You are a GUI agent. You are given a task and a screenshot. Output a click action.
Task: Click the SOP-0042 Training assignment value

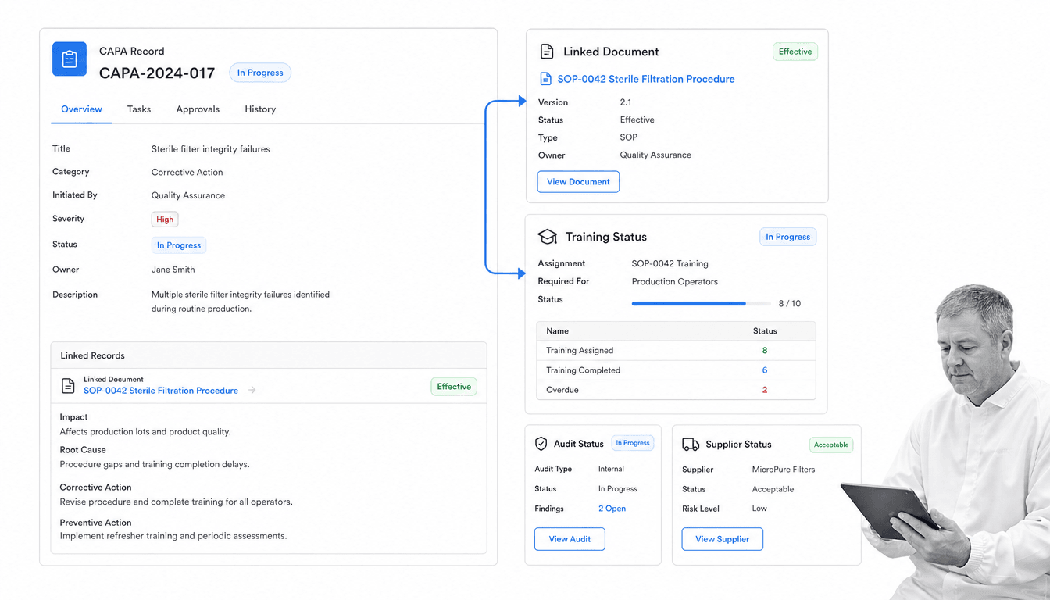670,264
